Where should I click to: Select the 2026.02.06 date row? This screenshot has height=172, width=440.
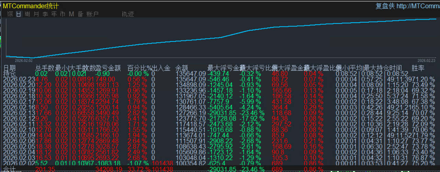[19, 140]
